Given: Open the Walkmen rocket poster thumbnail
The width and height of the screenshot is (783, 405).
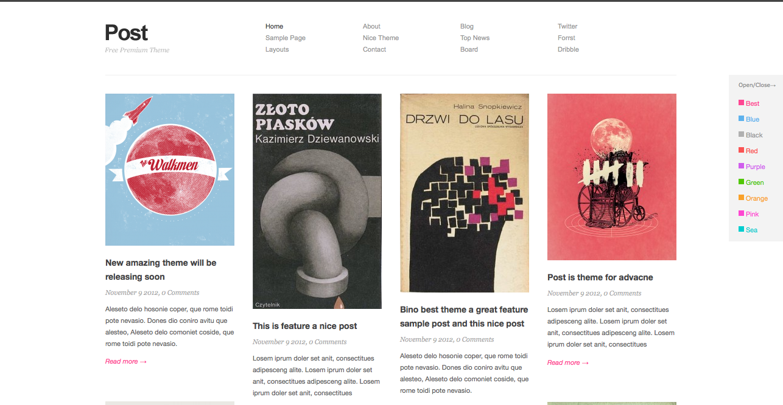Looking at the screenshot, I should (170, 170).
